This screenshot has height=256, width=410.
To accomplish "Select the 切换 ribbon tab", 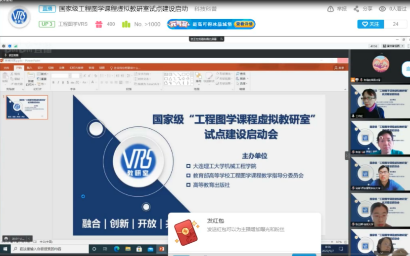I will click(x=51, y=68).
